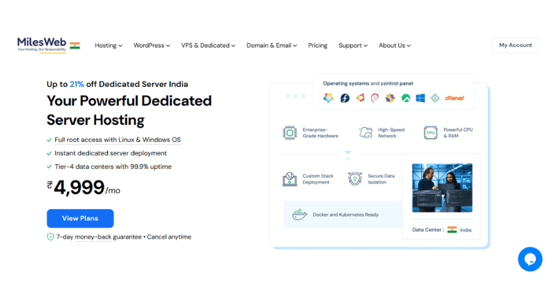This screenshot has height=307, width=553.
Task: Expand the VPS & Dedicated menu
Action: click(208, 46)
